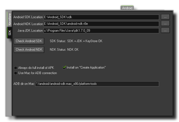Click the Java JDK Location label

[30, 31]
